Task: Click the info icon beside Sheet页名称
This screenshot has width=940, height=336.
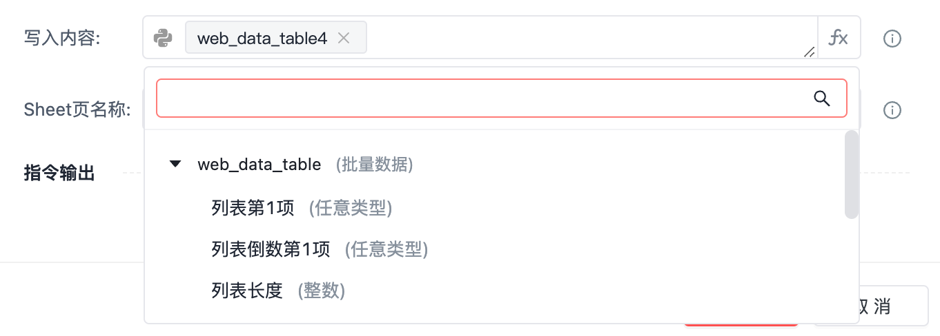Action: point(892,110)
